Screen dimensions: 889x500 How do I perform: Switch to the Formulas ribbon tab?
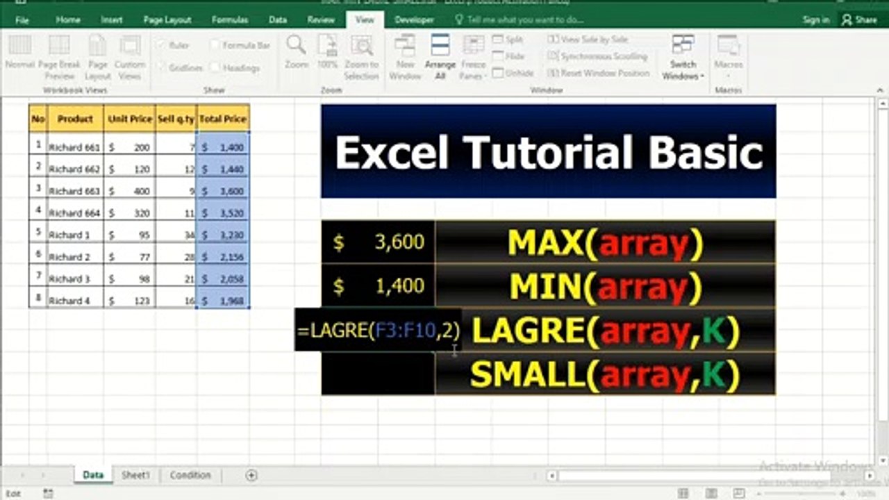[x=230, y=20]
